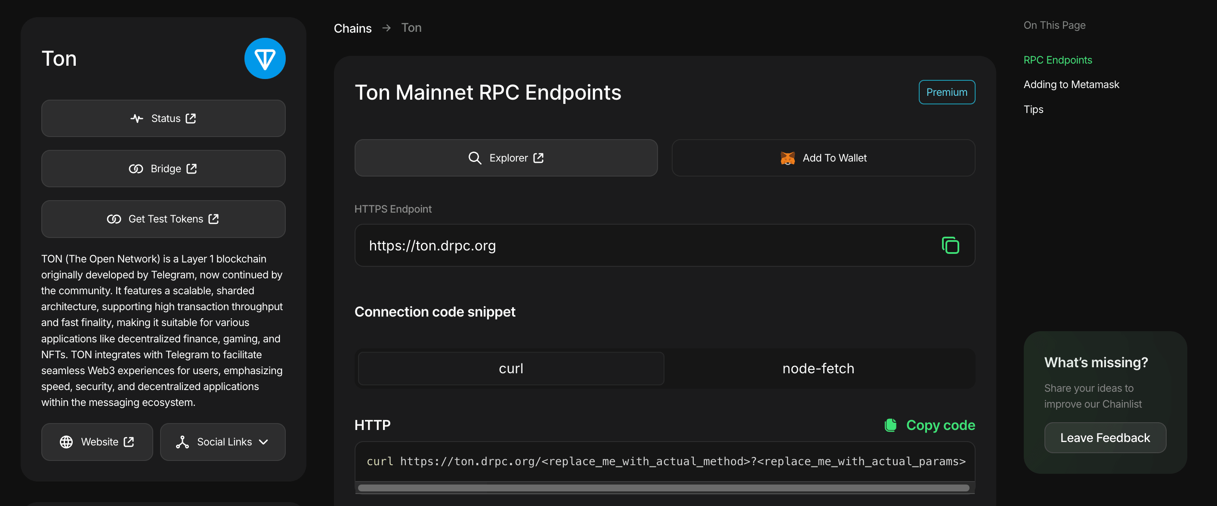Open the Chains breadcrumb link
The image size is (1217, 506).
352,28
